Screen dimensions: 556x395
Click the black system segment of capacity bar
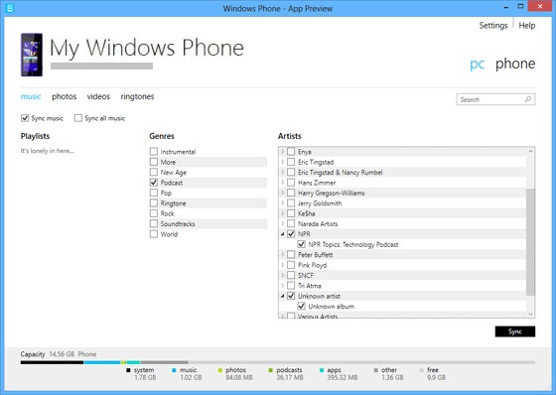[x=52, y=362]
